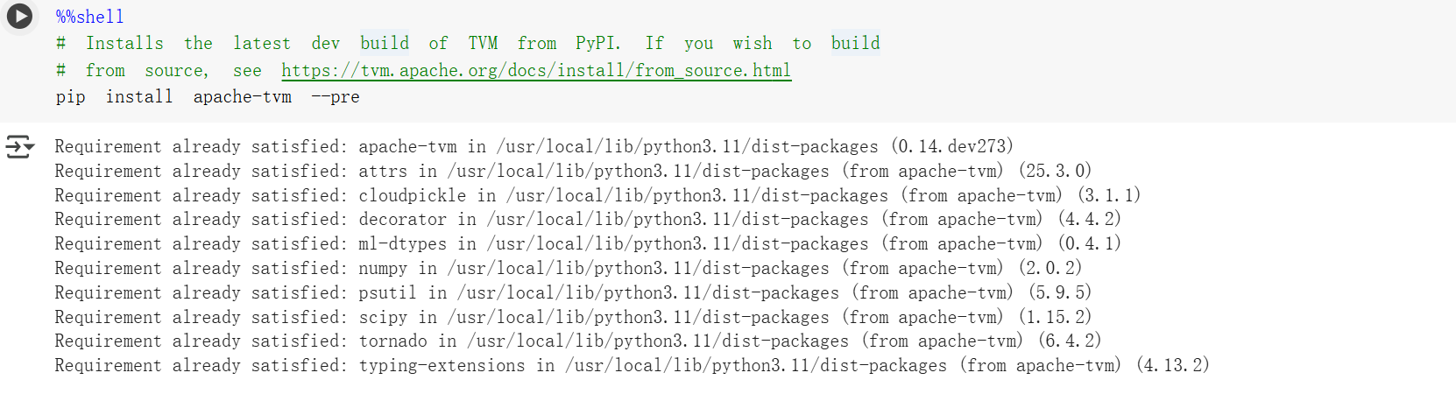Click the comment line starting with Installs
This screenshot has width=1456, height=408.
click(x=468, y=43)
